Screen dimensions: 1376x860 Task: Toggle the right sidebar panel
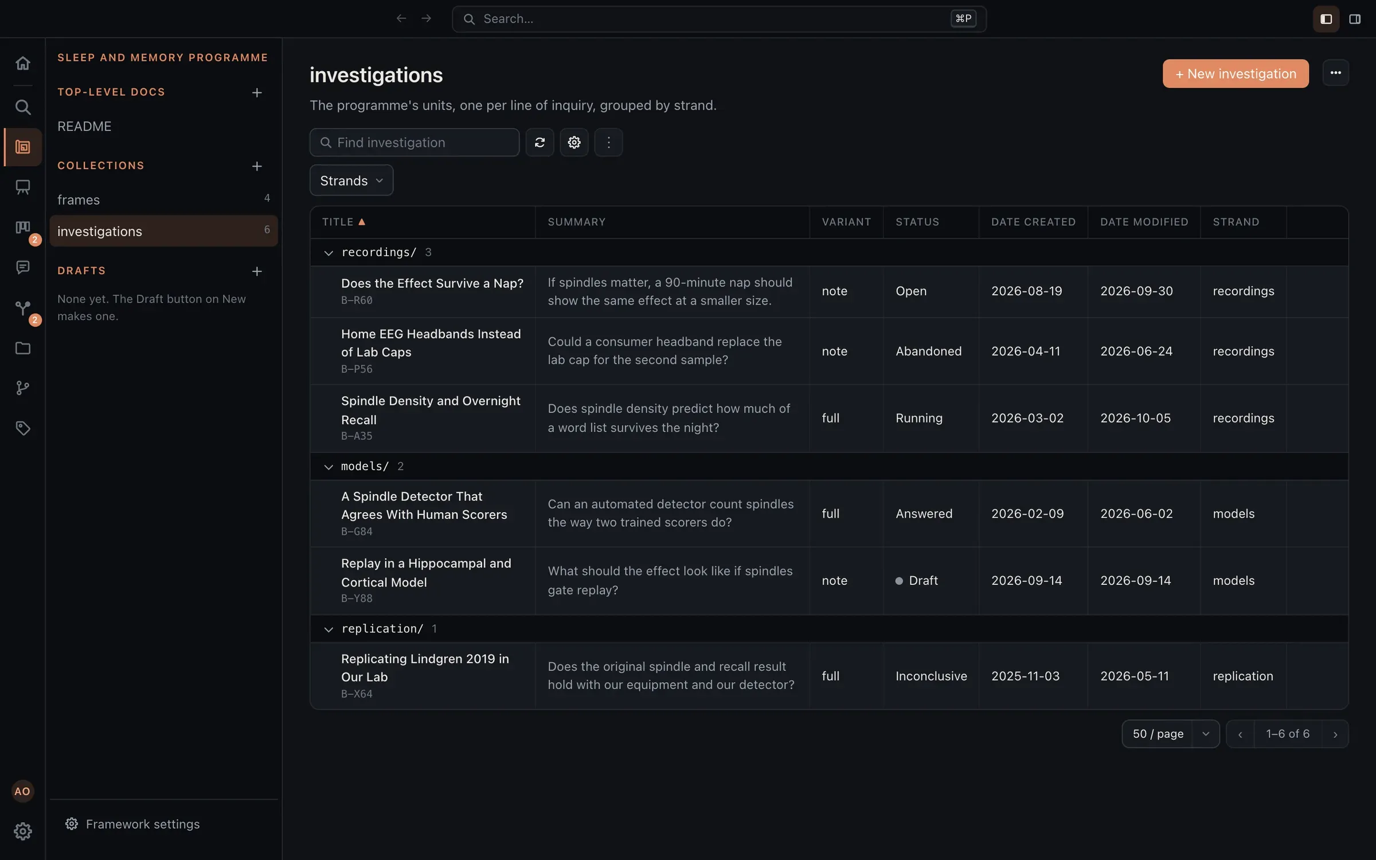tap(1354, 19)
